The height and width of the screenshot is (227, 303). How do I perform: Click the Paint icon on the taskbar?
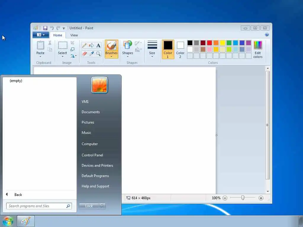pyautogui.click(x=26, y=221)
